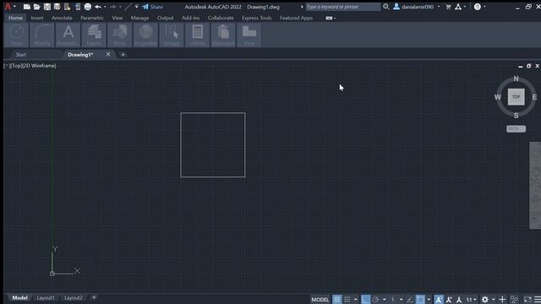
Task: Toggle polar tracking in status bar
Action: pos(375,300)
